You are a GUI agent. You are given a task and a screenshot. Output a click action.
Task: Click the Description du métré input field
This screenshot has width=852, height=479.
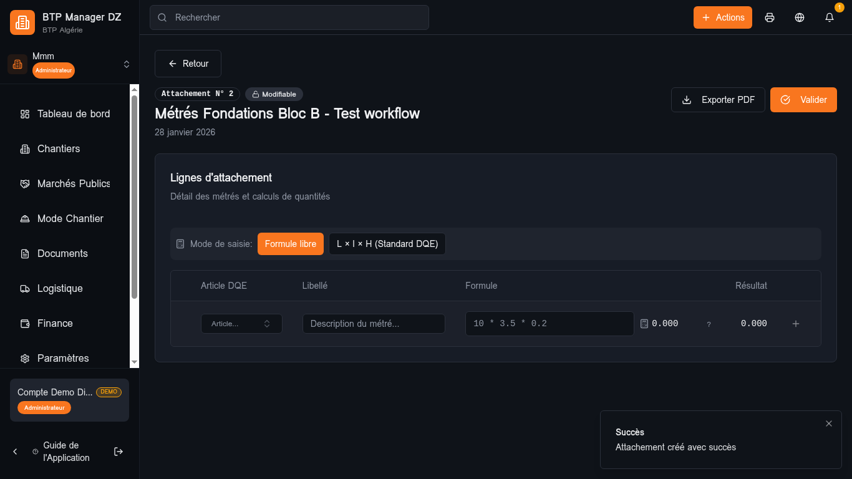tap(374, 324)
